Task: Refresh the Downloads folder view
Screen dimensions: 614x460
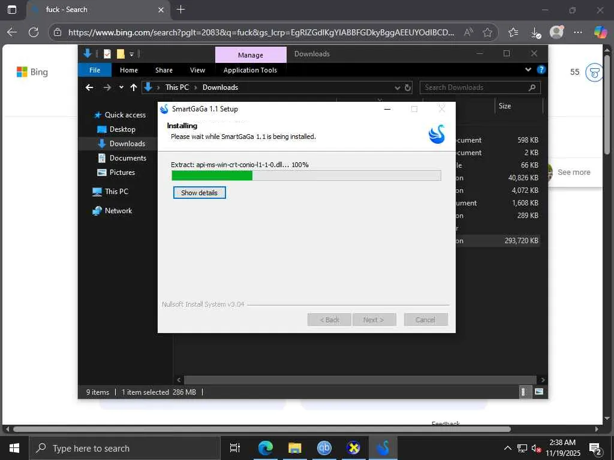Action: click(x=408, y=87)
